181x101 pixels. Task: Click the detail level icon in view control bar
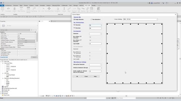[x=47, y=96]
